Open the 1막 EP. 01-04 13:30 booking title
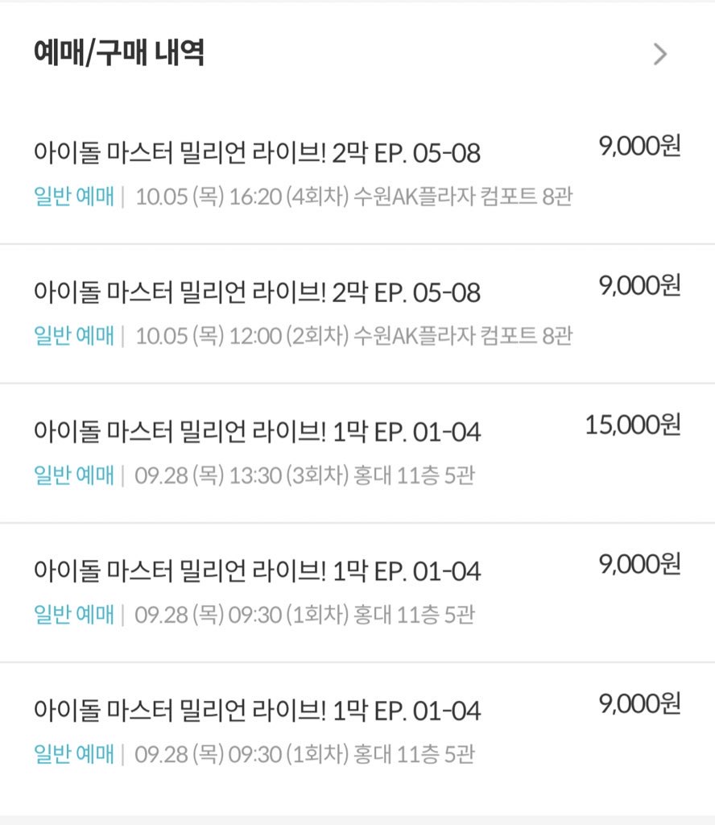 257,432
